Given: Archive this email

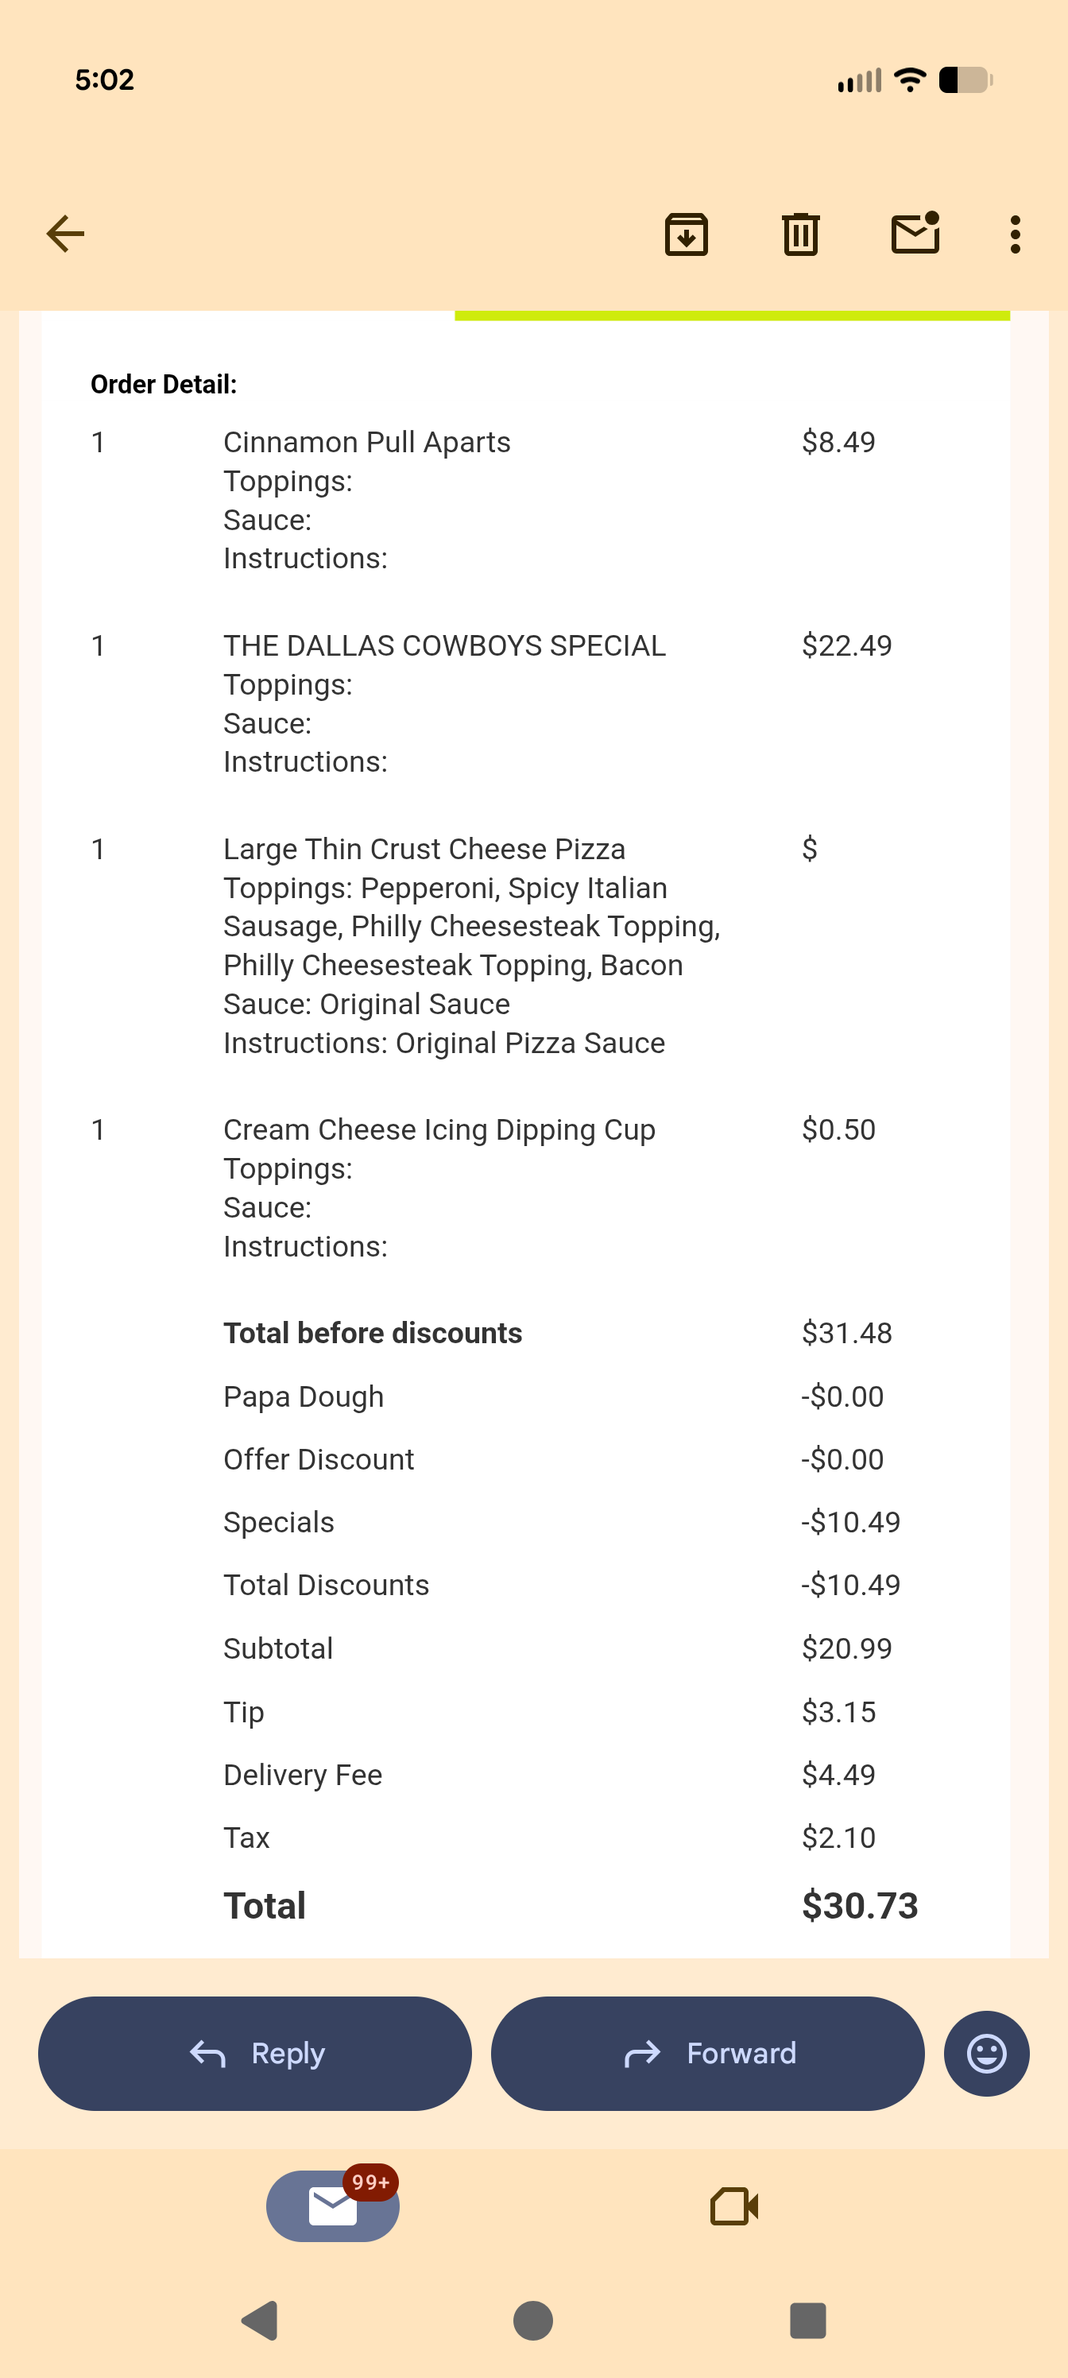Looking at the screenshot, I should (x=686, y=234).
